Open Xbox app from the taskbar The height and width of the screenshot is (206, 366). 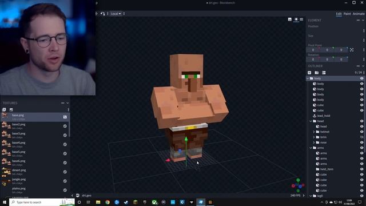[x=154, y=202]
